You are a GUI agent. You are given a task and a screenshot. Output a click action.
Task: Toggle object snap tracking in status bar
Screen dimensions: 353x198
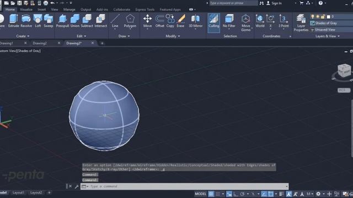[x=264, y=194]
